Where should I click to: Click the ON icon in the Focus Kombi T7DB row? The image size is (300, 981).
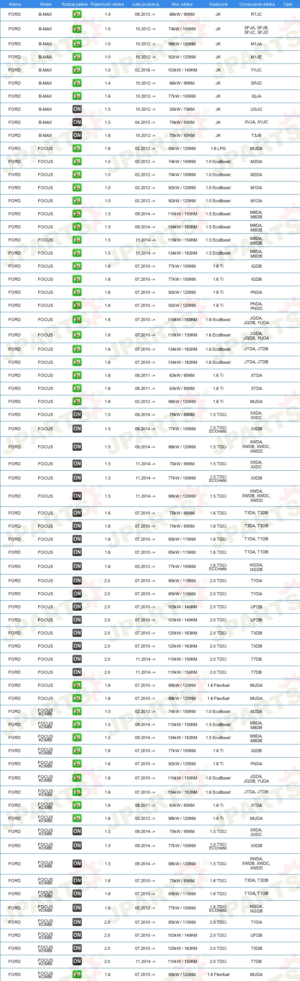(77, 961)
